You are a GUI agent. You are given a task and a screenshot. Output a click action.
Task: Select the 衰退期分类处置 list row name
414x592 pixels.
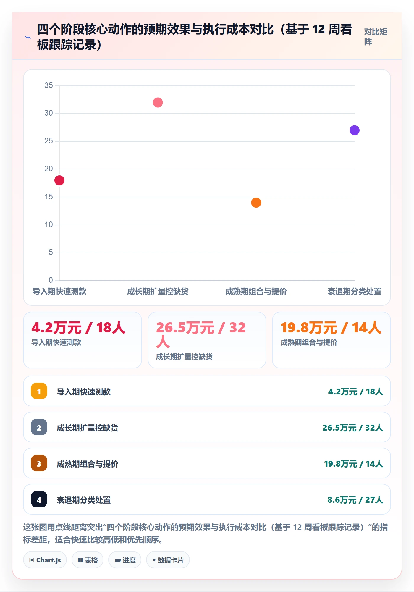coord(84,500)
